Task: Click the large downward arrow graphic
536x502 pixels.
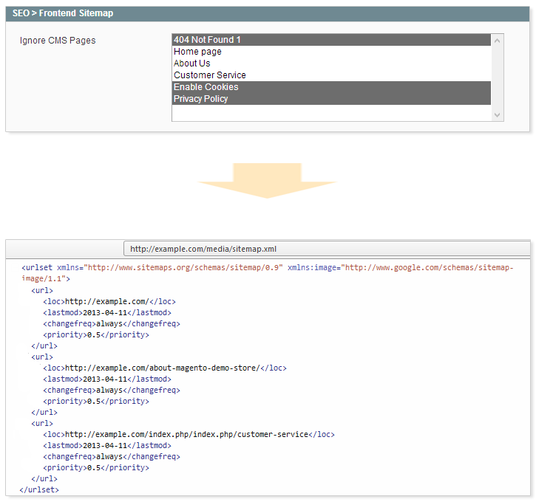Action: tap(270, 180)
